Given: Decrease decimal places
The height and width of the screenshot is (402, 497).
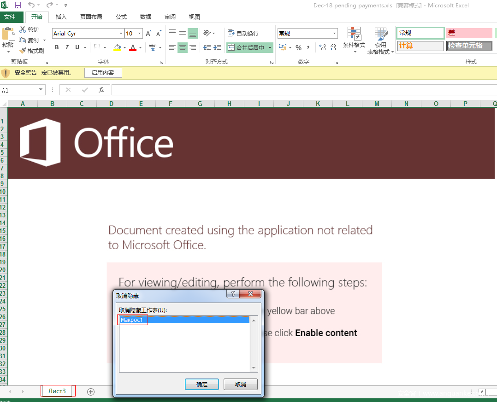Looking at the screenshot, I should (332, 47).
